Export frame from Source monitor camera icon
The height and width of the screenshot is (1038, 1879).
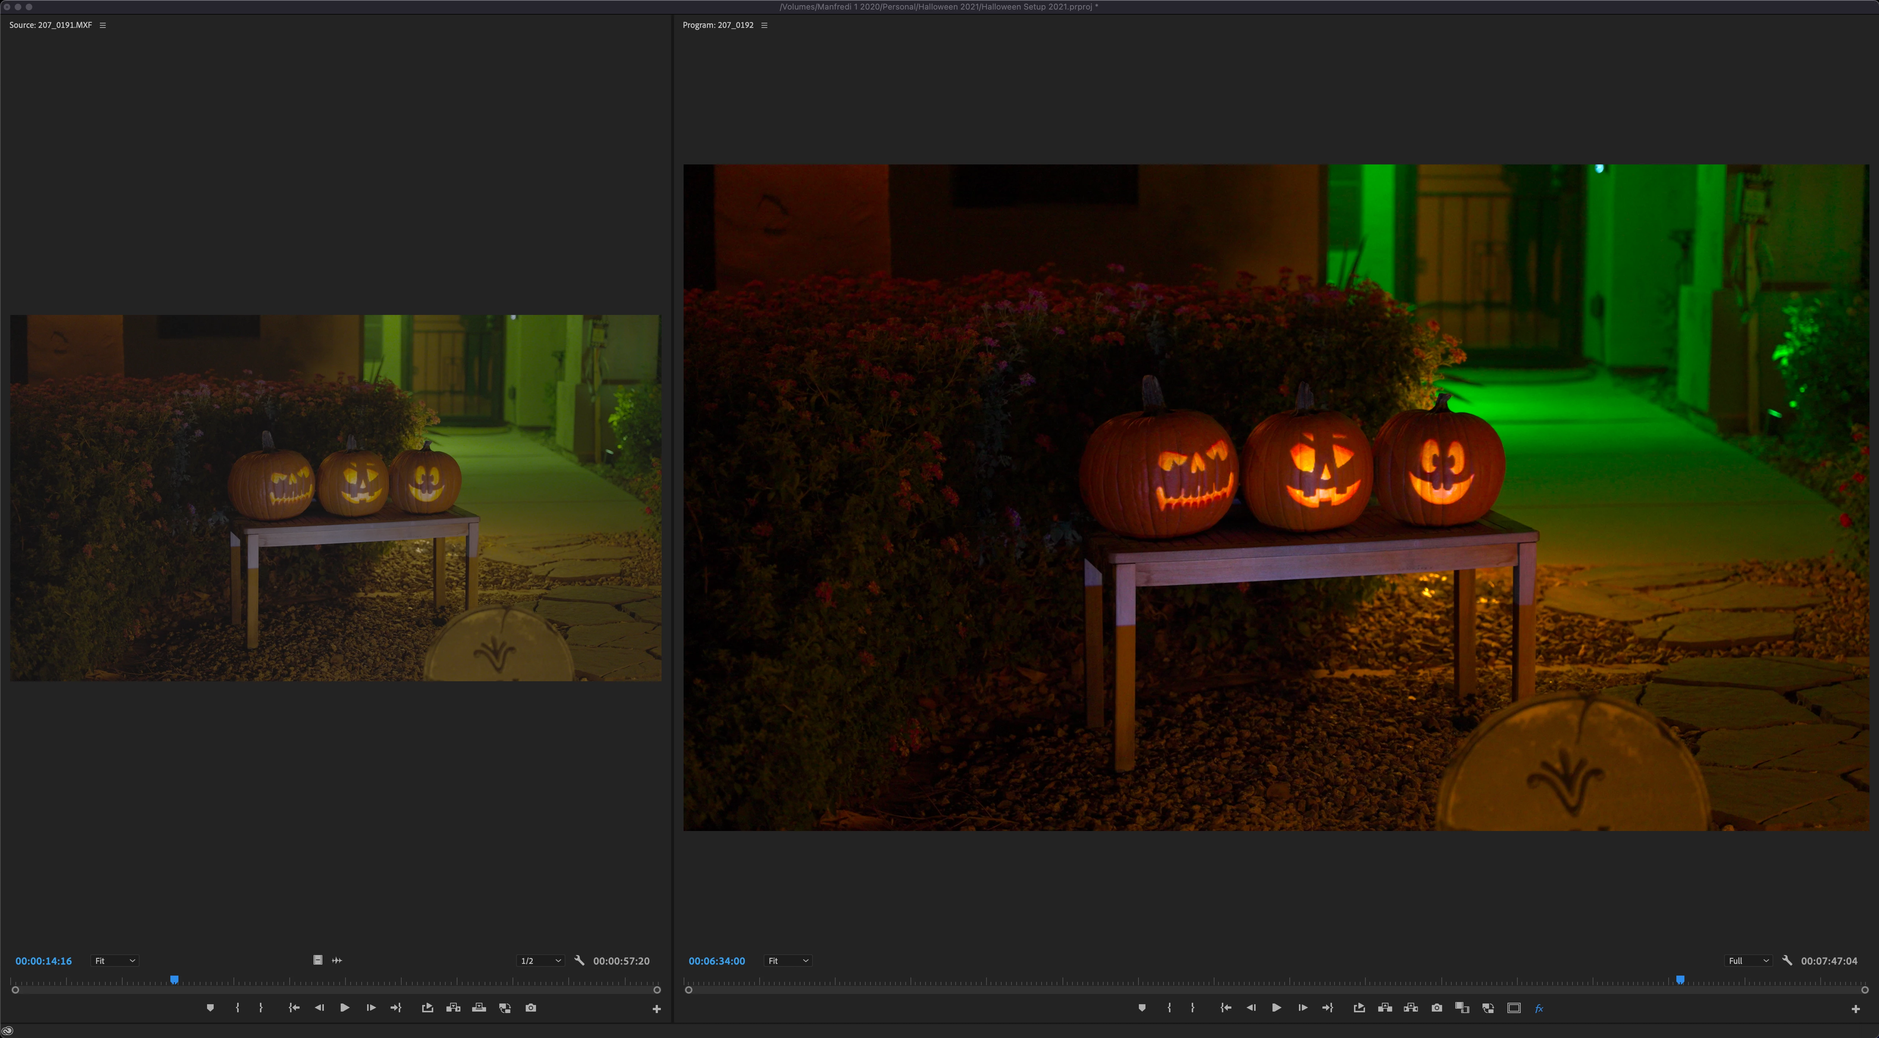(530, 1008)
